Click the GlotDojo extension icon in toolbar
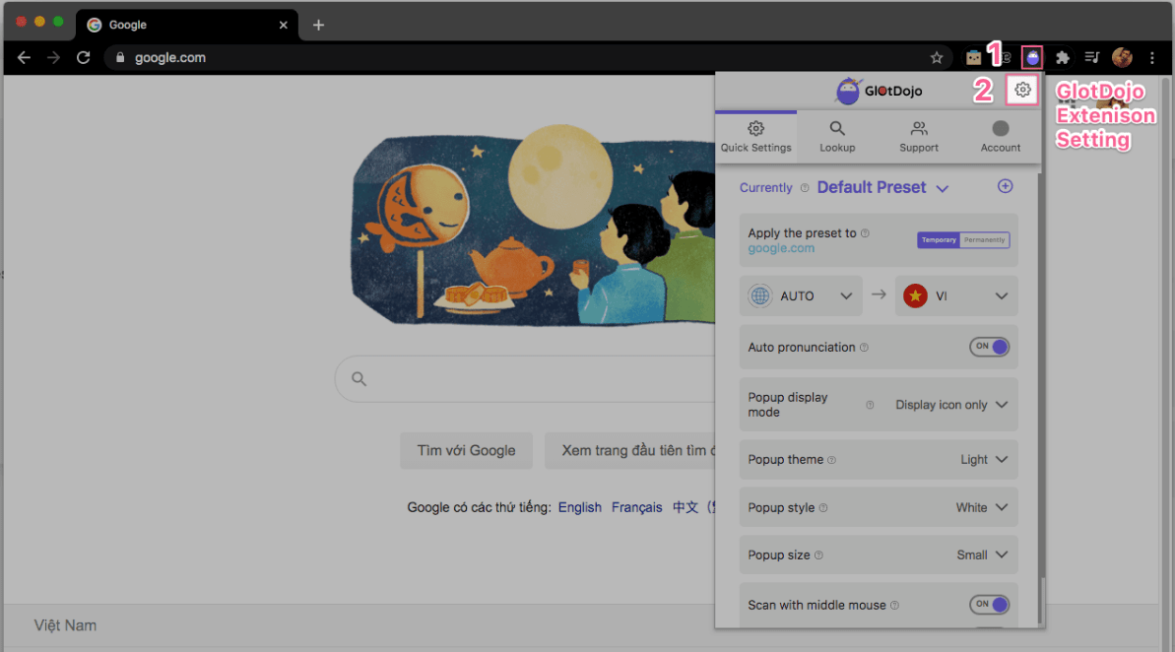Screen dimensions: 1175x652 pos(1032,57)
